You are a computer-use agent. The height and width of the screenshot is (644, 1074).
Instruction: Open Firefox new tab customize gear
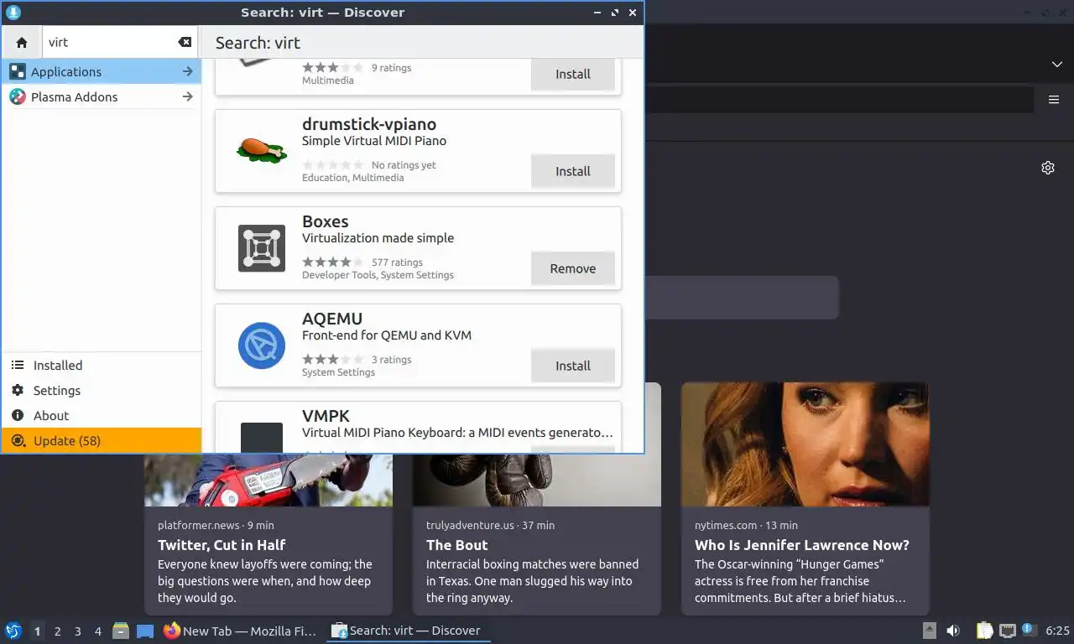point(1048,168)
